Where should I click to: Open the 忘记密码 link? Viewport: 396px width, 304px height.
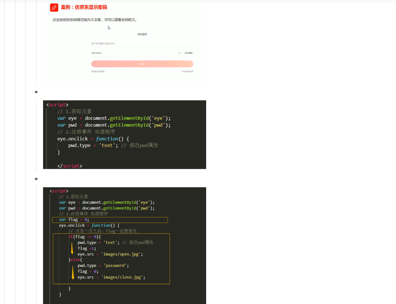pyautogui.click(x=189, y=53)
